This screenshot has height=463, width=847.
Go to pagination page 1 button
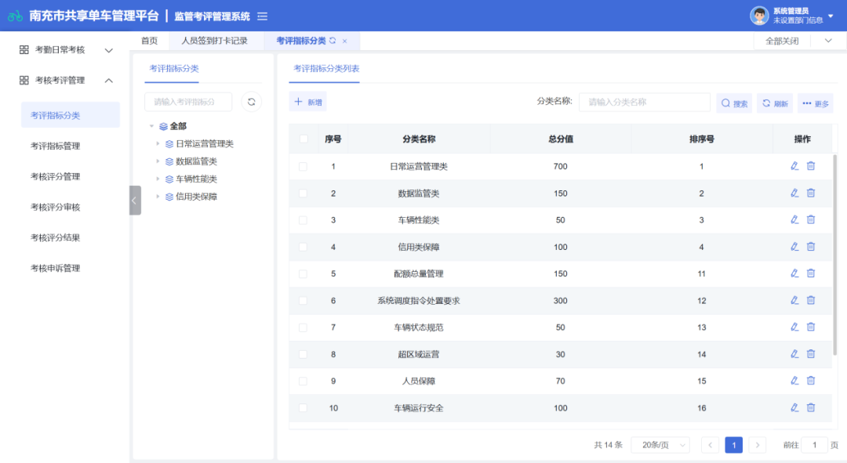click(x=733, y=445)
